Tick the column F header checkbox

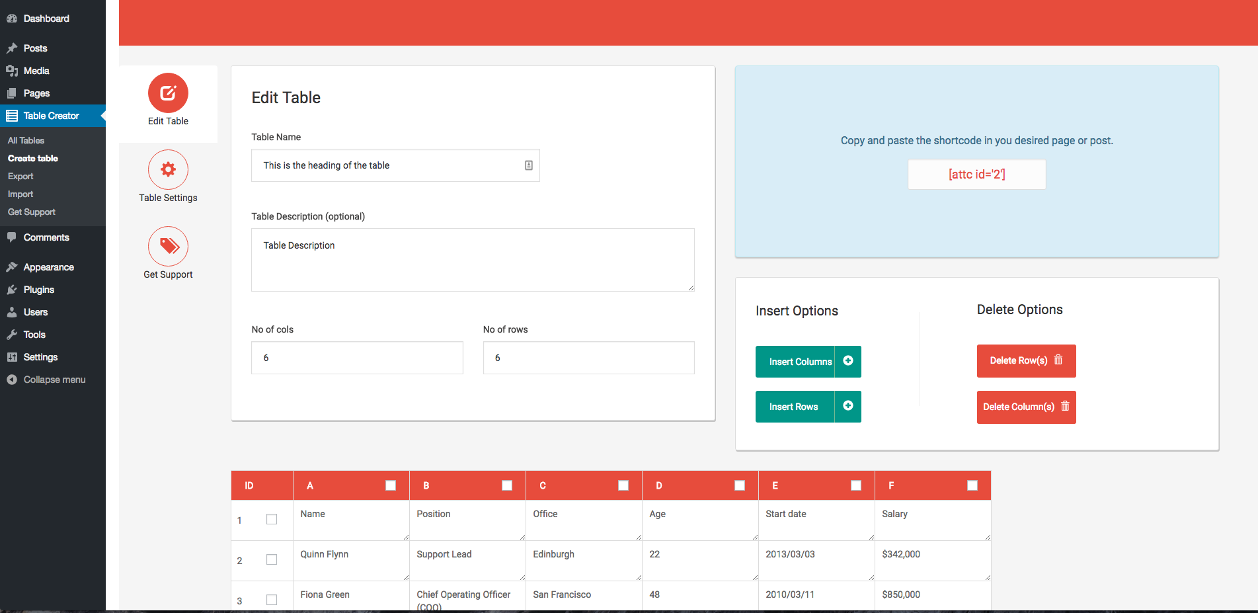(x=972, y=485)
